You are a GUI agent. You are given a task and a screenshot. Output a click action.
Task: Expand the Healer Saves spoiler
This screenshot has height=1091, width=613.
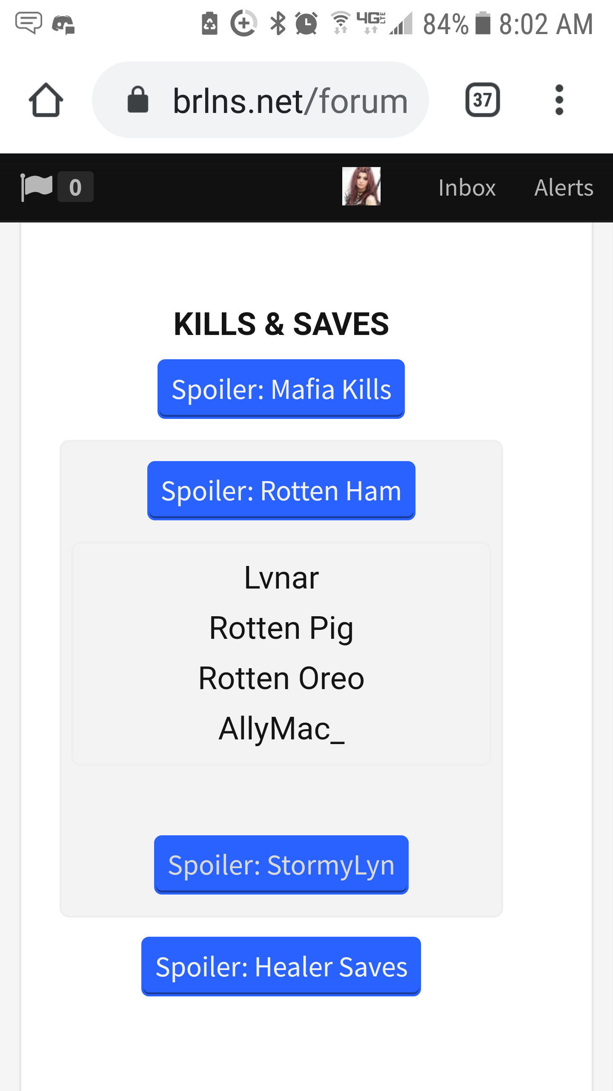pyautogui.click(x=281, y=966)
